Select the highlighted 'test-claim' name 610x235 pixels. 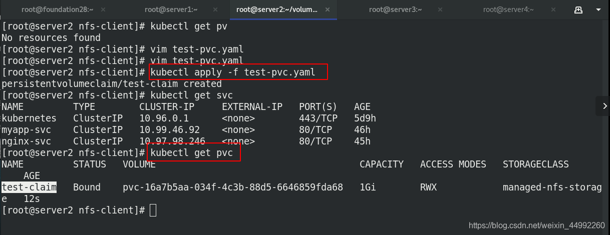click(x=29, y=187)
